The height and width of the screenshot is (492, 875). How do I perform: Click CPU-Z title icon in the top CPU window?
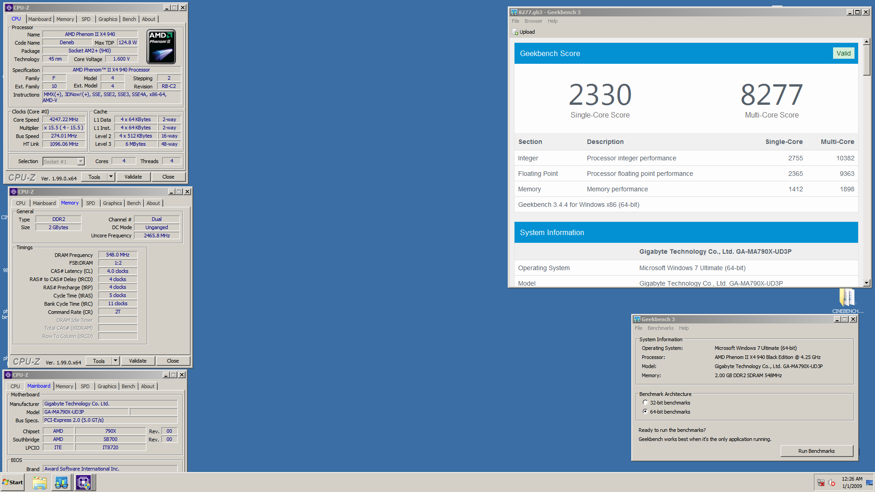9,8
